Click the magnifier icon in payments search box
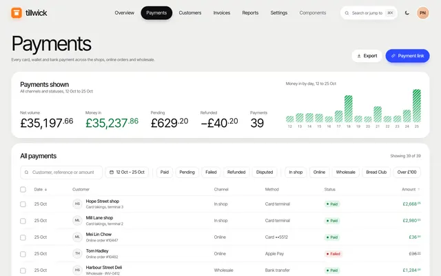The width and height of the screenshot is (441, 276). tap(26, 172)
